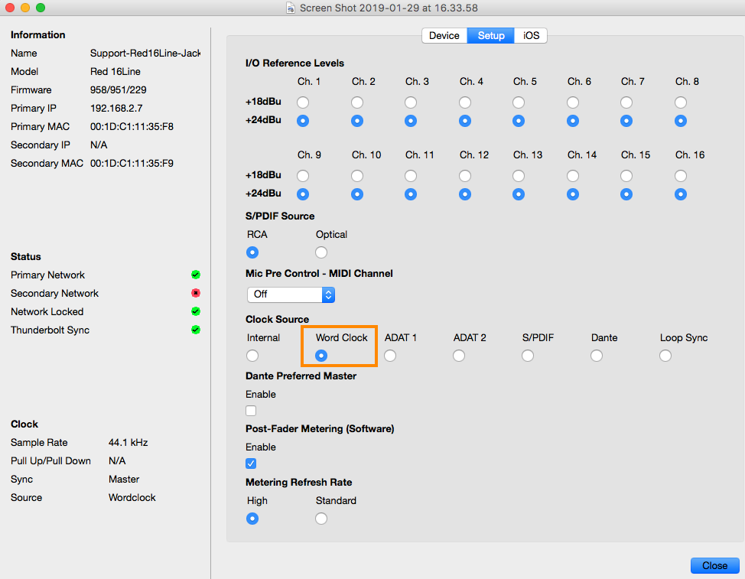The width and height of the screenshot is (745, 579).
Task: Select Internal as the clock source
Action: [x=252, y=356]
